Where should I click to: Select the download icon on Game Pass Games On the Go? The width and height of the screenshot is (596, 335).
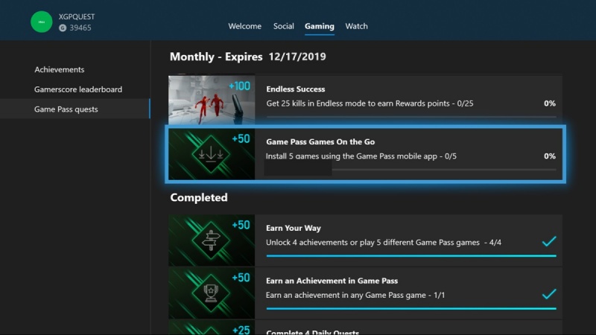click(x=211, y=154)
